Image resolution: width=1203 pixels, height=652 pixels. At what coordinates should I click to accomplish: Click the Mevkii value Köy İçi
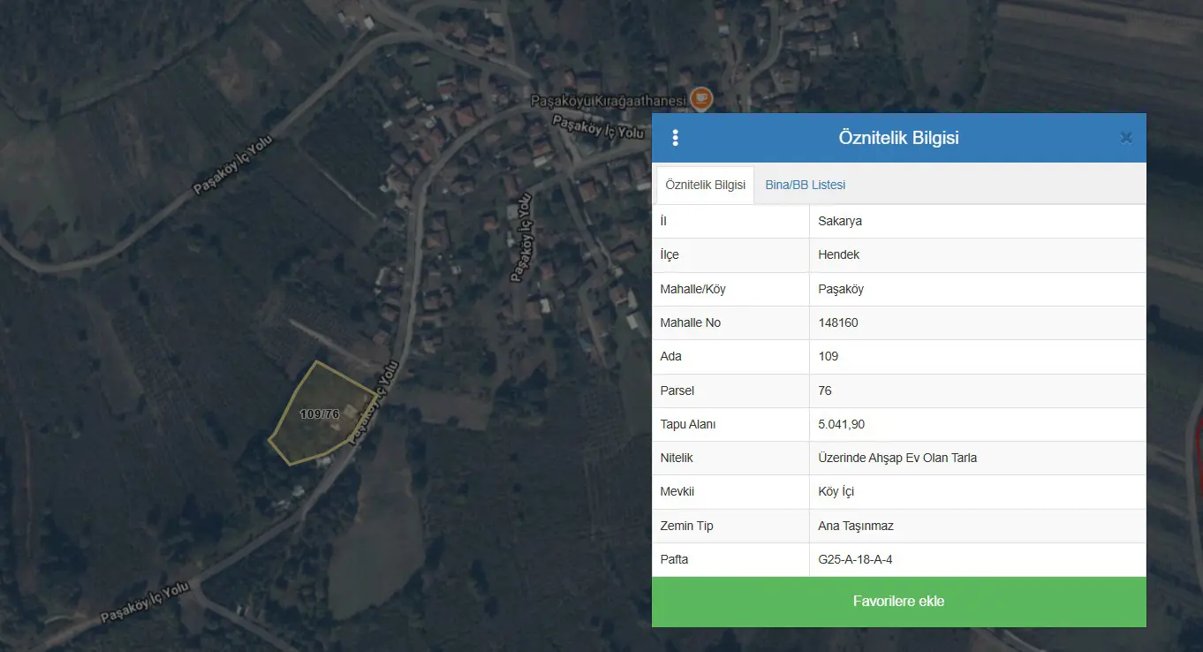pos(836,491)
